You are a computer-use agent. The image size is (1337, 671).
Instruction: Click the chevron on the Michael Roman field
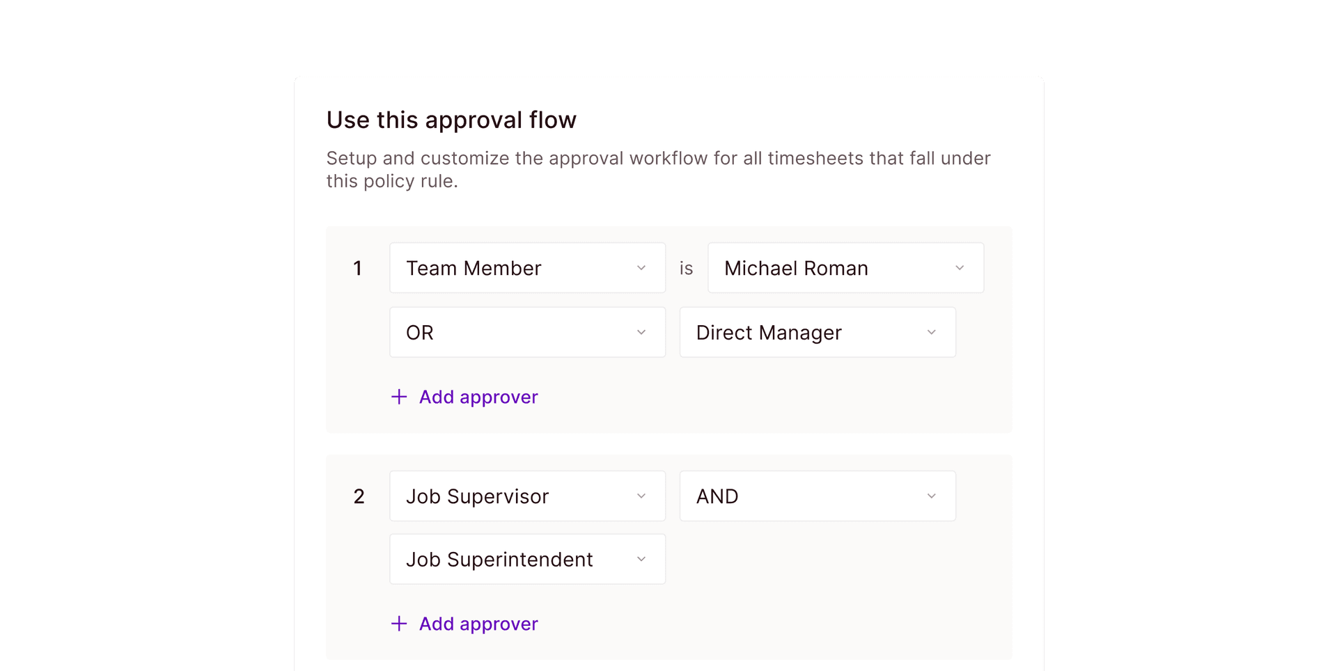tap(960, 267)
